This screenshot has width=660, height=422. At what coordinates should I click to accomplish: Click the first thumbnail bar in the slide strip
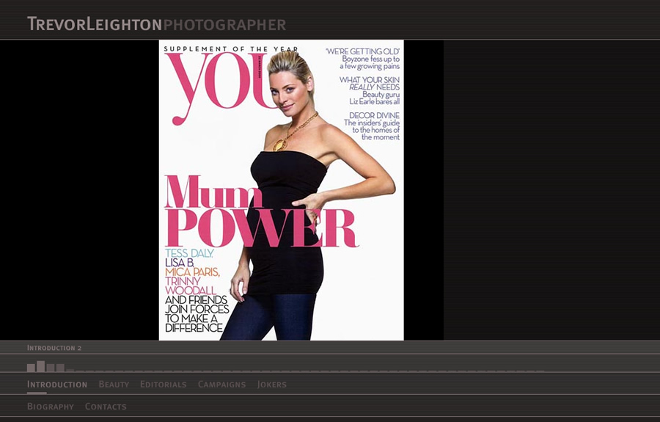[31, 368]
